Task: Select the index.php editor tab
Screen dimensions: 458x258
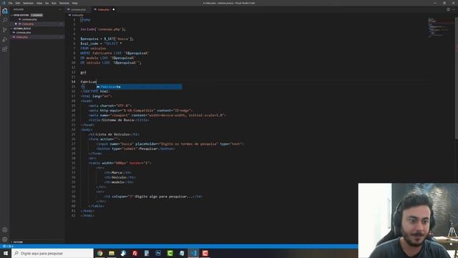Action: pos(103,9)
